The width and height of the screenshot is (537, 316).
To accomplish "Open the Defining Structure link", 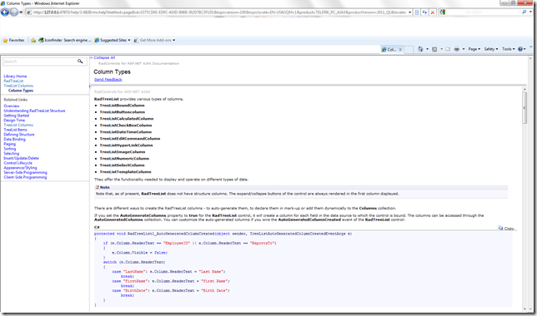I will pyautogui.click(x=19, y=135).
